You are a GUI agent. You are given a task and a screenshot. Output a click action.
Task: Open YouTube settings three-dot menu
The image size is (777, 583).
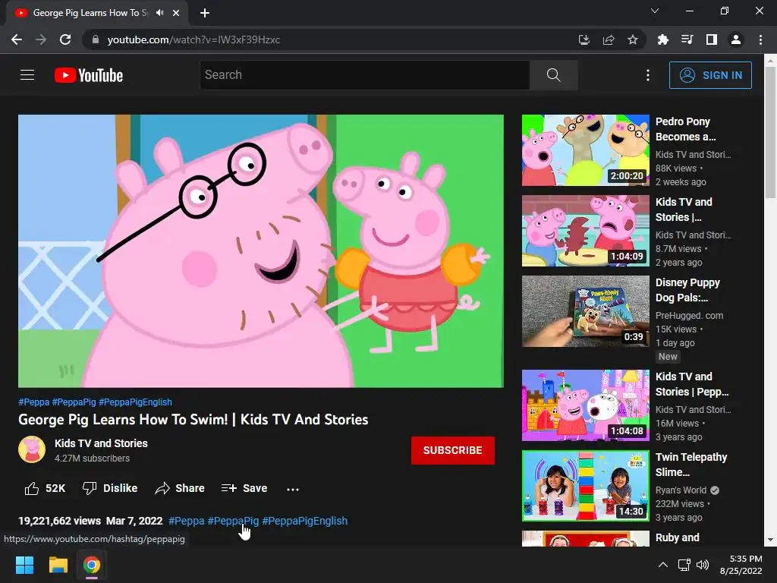click(648, 75)
